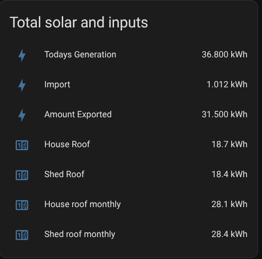The image size is (262, 259).
Task: Open the House Roof entity name
Action: 67,144
